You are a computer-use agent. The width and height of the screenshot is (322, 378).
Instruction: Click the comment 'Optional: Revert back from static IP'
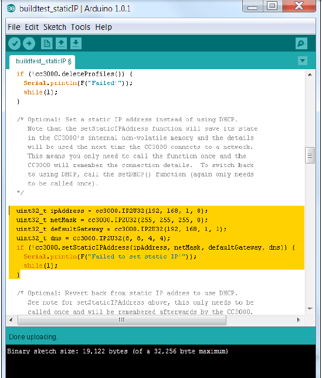127,294
